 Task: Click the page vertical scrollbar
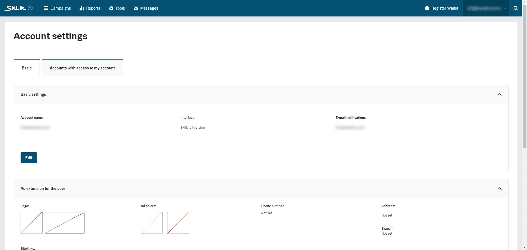tap(525, 82)
